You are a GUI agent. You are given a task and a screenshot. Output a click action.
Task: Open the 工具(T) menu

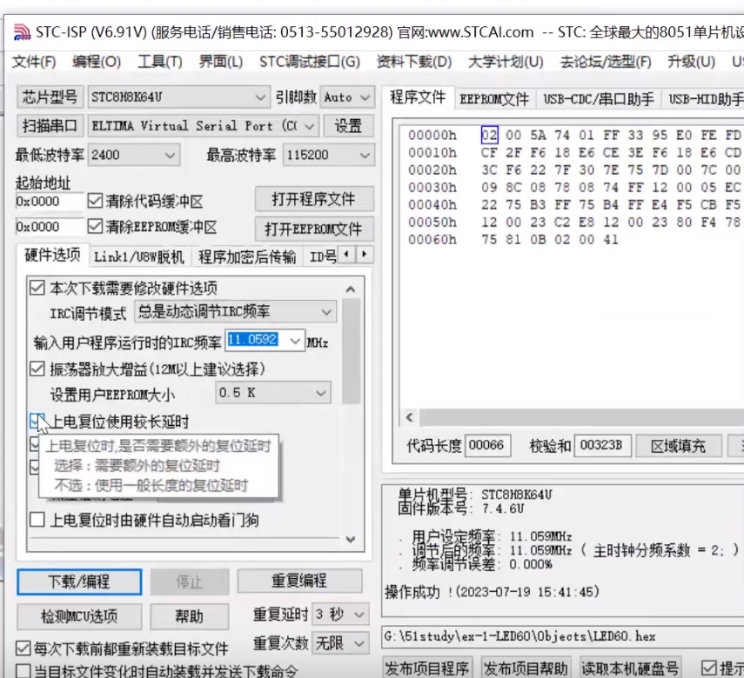(x=160, y=62)
